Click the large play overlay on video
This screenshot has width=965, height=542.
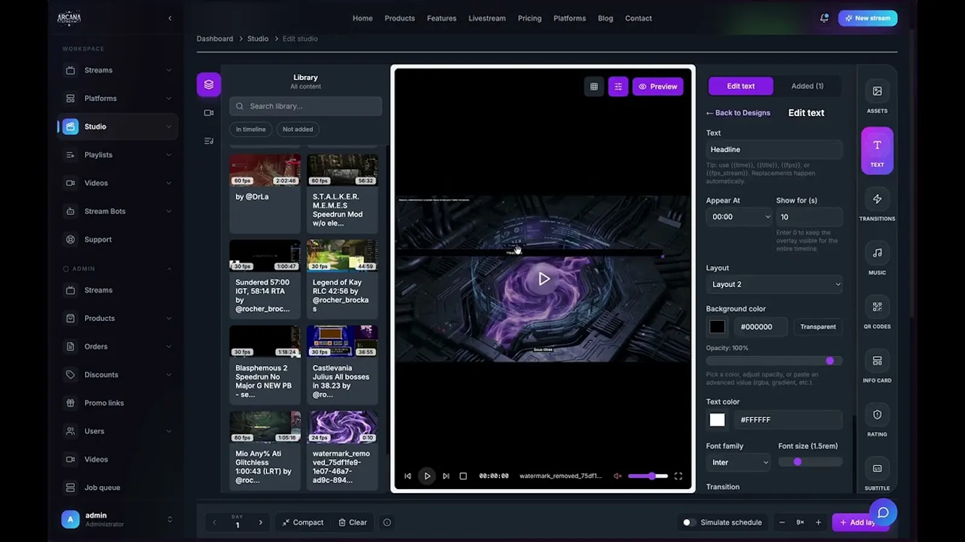click(x=543, y=279)
